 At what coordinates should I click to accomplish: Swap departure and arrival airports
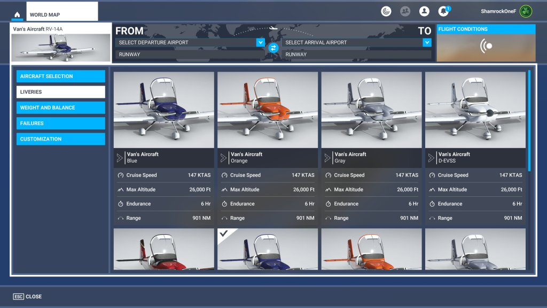click(x=273, y=48)
